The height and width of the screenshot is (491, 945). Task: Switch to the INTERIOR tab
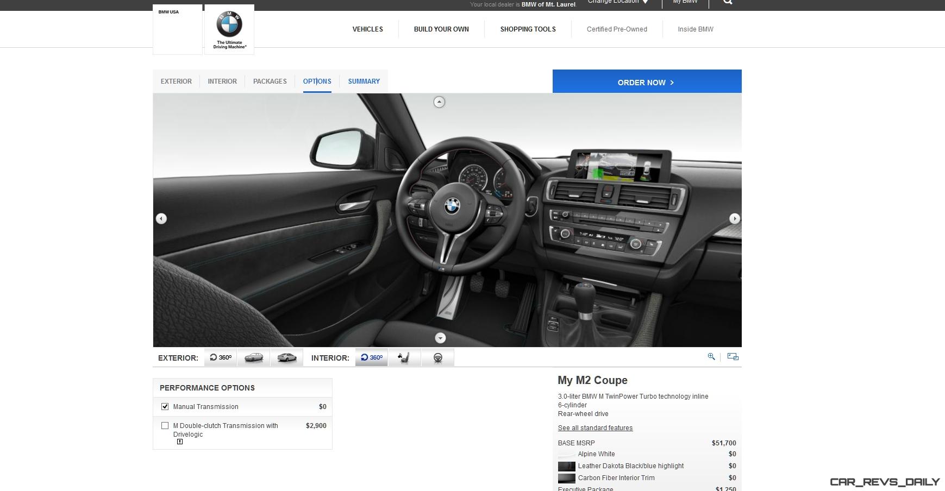click(222, 81)
